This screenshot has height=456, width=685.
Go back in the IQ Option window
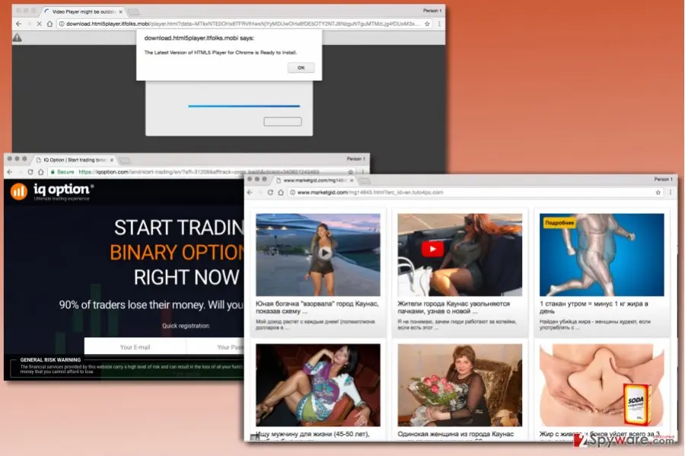coord(10,172)
